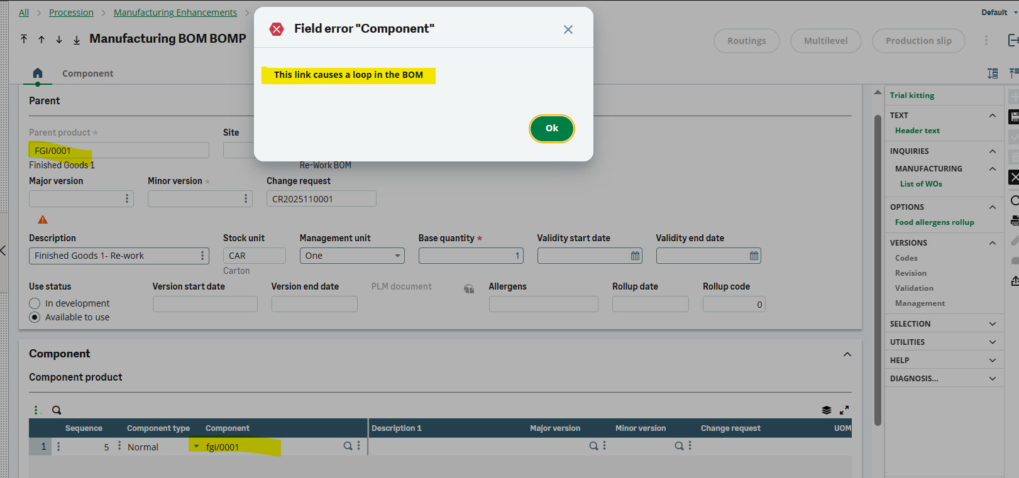Click the orange warning triangle icon

point(43,220)
